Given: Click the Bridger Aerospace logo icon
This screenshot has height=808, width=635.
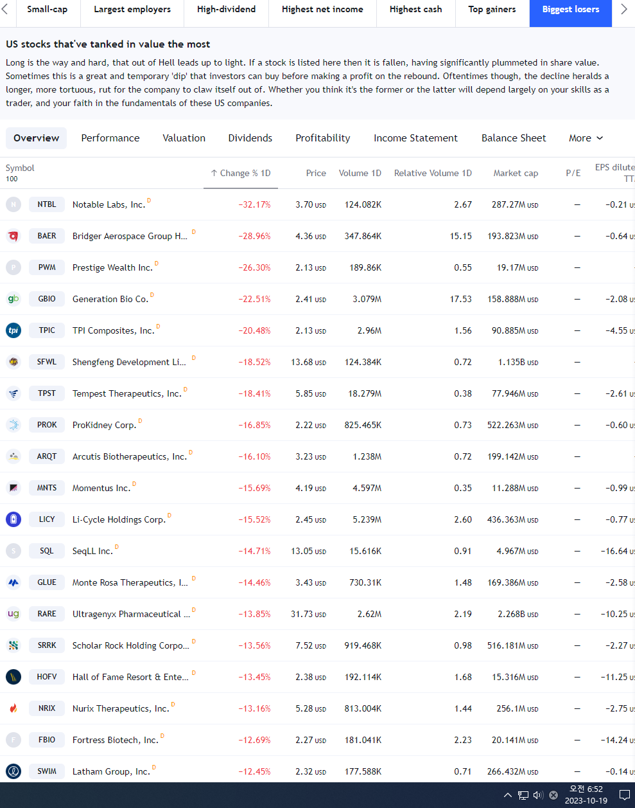Looking at the screenshot, I should coord(13,236).
